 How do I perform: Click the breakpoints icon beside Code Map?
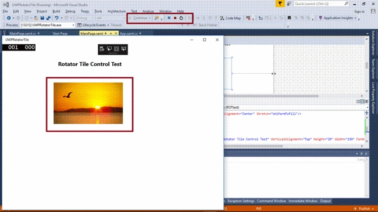pos(248,18)
